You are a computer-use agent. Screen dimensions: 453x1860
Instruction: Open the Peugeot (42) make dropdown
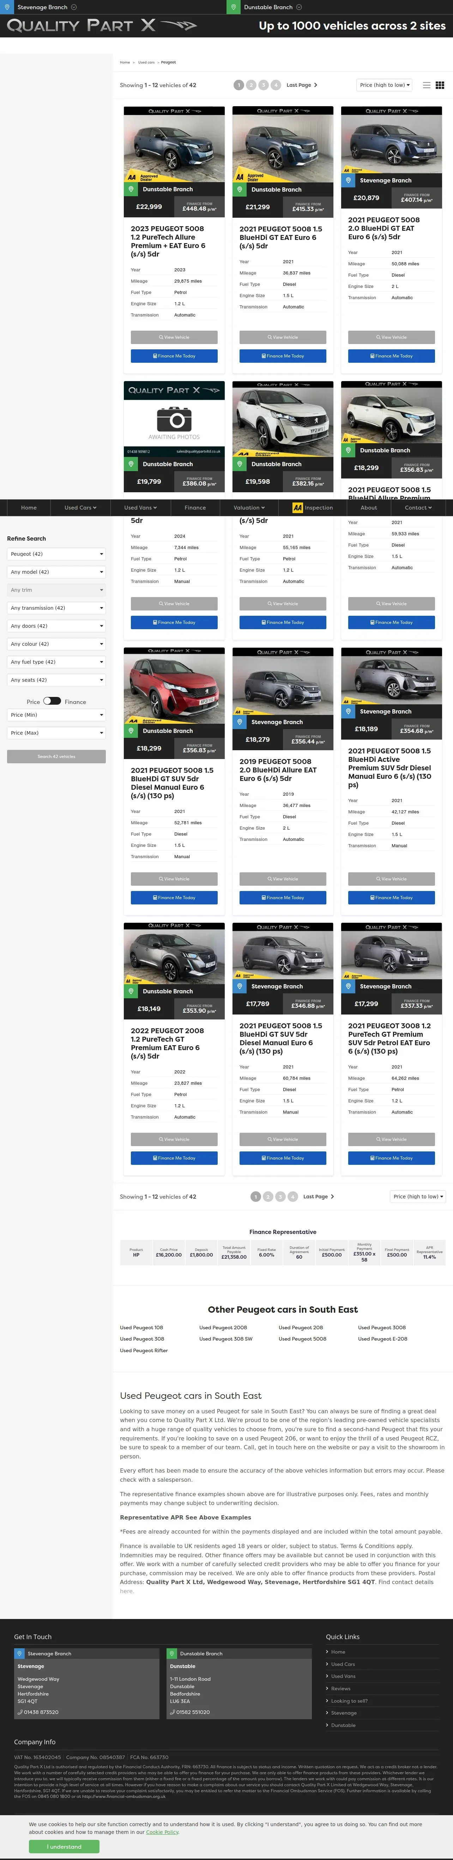(x=56, y=554)
